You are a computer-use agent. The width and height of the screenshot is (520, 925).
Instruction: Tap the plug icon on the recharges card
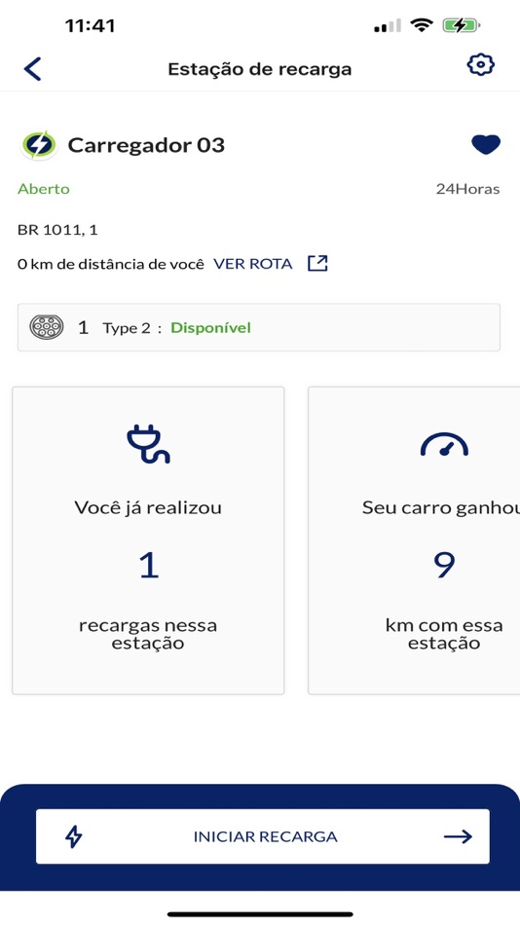[x=148, y=444]
